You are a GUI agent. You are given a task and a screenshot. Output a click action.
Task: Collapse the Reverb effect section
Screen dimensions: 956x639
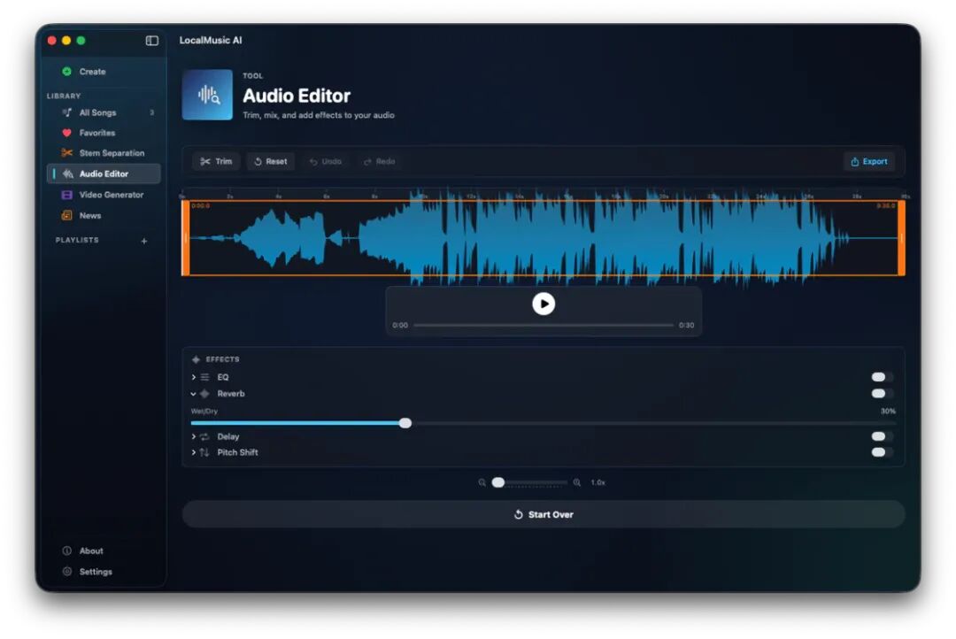(x=193, y=394)
